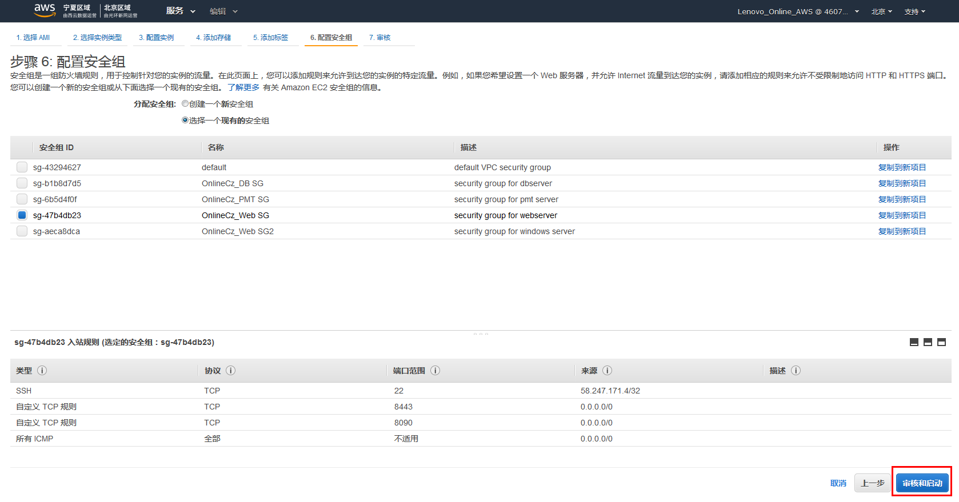Click the OnlineCz_Web SG2 name cell
Screen dimensions: 959x502
(238, 231)
